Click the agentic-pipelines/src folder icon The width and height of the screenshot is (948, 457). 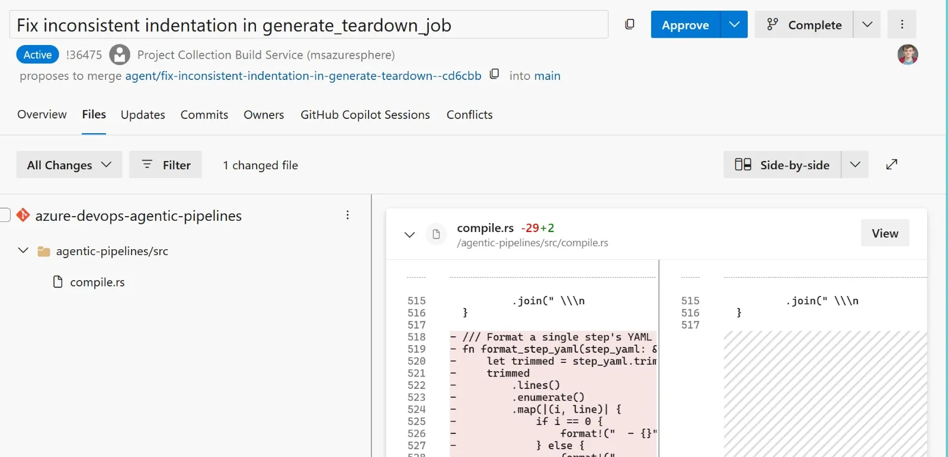click(44, 252)
